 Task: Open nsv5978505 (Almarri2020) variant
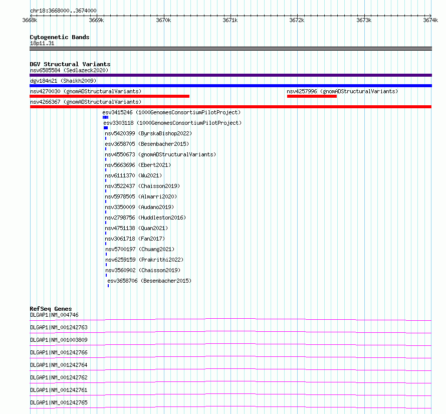click(x=141, y=196)
